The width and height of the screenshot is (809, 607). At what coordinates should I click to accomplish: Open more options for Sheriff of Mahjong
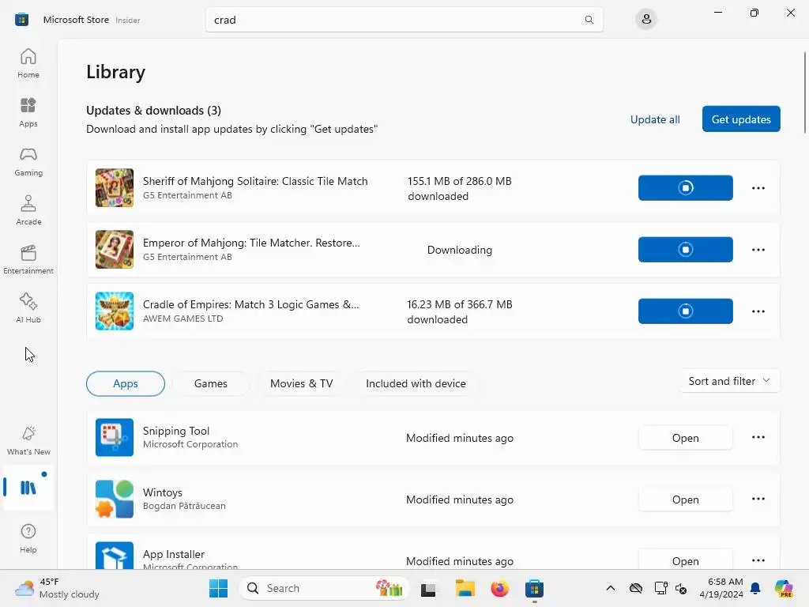click(758, 188)
